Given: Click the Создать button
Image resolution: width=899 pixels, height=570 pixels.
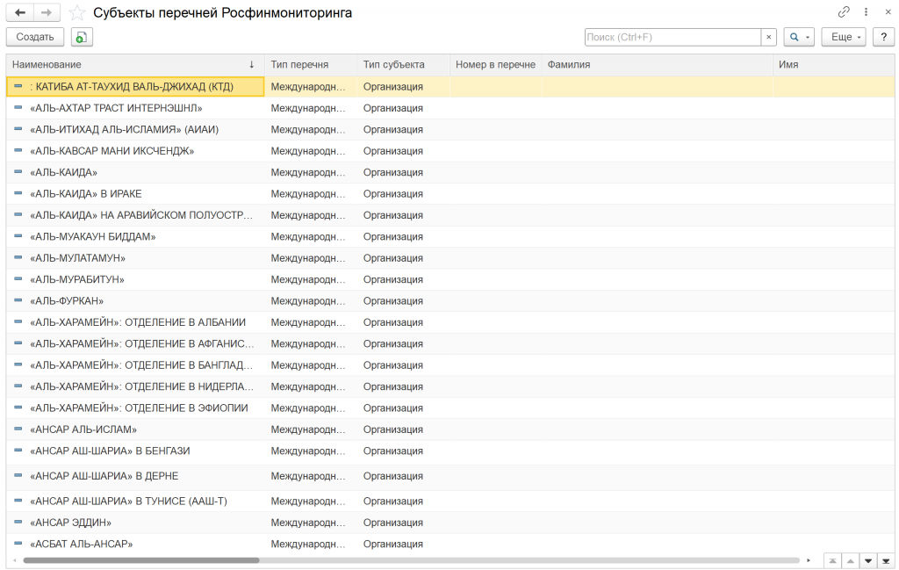Looking at the screenshot, I should pos(35,37).
